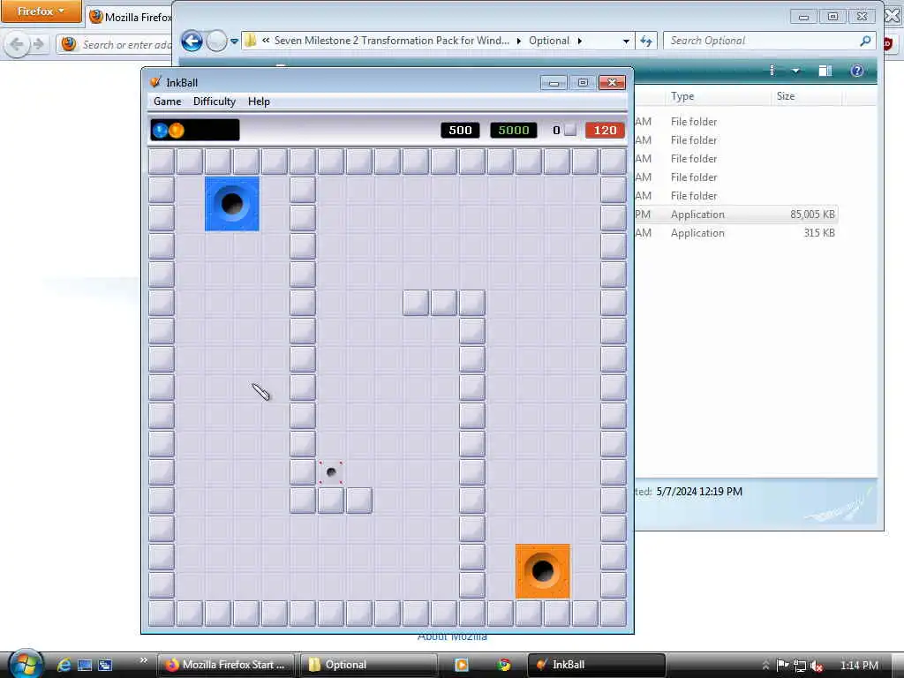Expand the arrow after Optional breadcrumb
Viewport: 904px width, 678px height.
(x=579, y=41)
